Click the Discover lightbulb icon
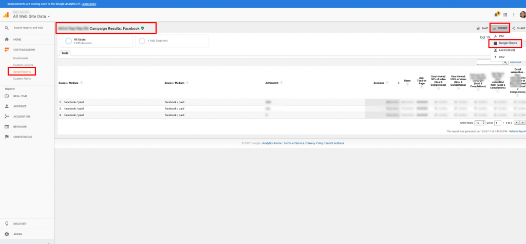Image resolution: width=526 pixels, height=244 pixels. point(6,223)
